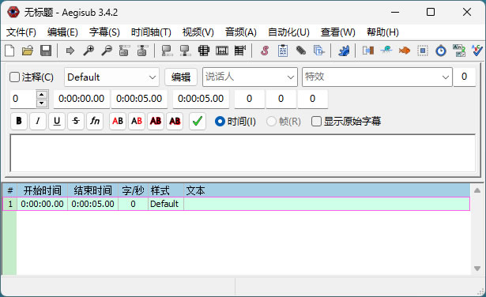Open the 字幕(S) menu
486x297 pixels.
click(x=104, y=32)
